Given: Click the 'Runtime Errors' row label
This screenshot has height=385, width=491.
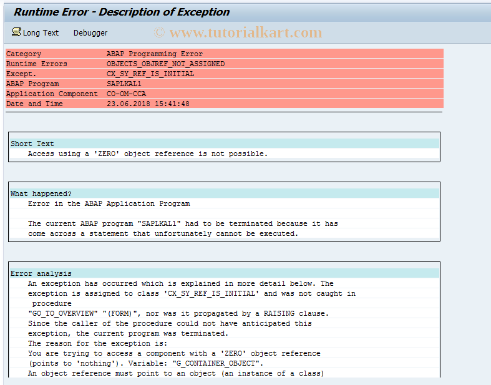Looking at the screenshot, I should click(x=36, y=64).
